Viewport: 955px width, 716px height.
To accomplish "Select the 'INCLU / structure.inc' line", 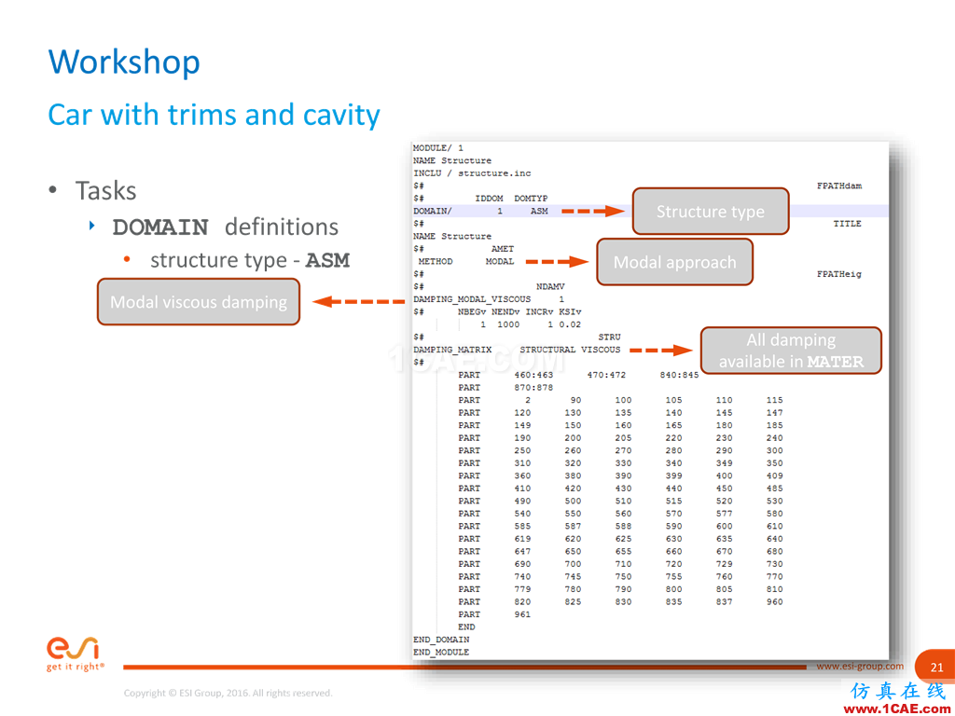I will pyautogui.click(x=472, y=172).
